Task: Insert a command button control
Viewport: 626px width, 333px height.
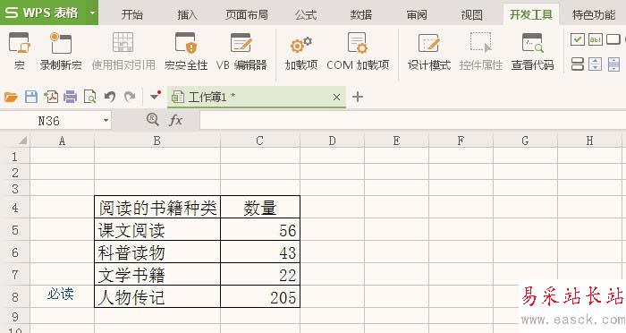Action: click(x=613, y=39)
